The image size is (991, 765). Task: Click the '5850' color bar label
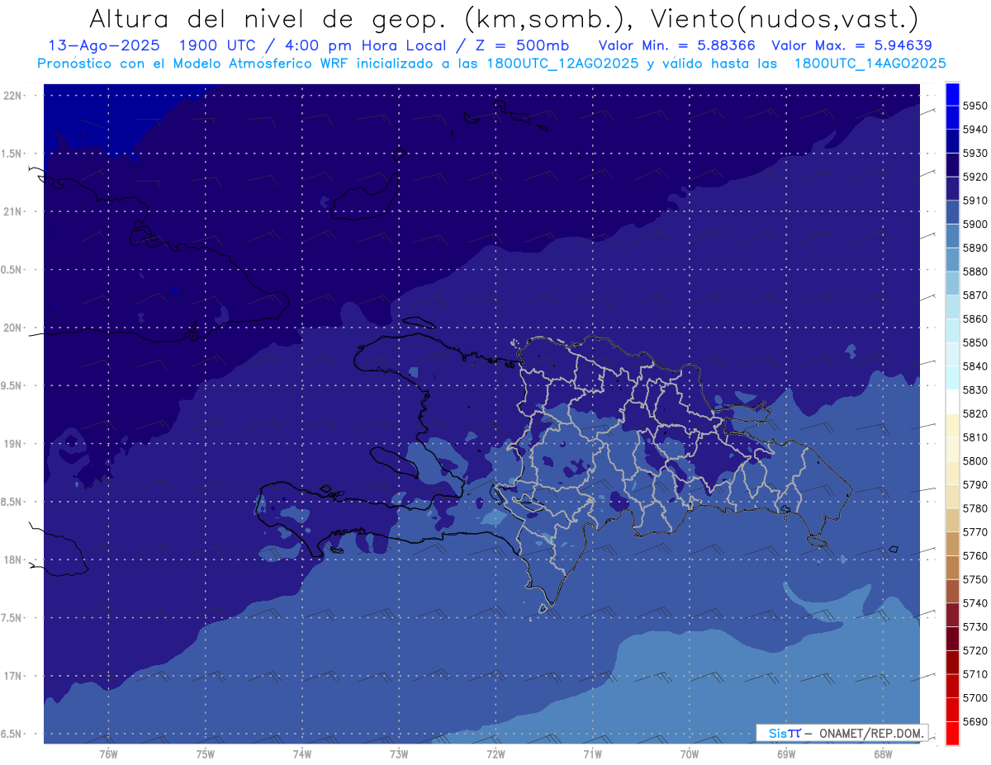975,342
